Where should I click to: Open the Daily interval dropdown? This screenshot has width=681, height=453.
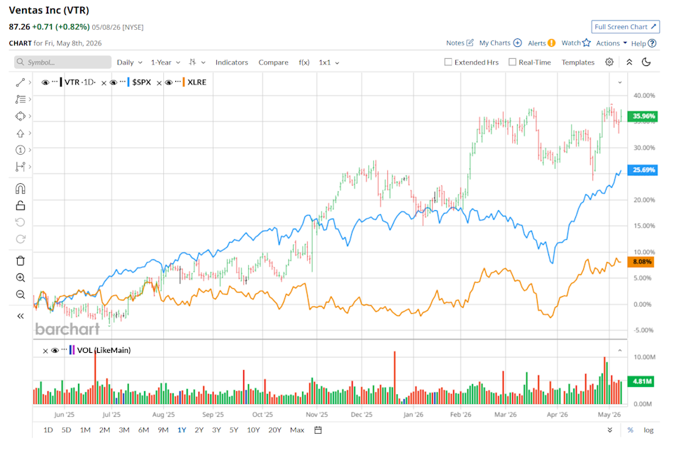[129, 62]
